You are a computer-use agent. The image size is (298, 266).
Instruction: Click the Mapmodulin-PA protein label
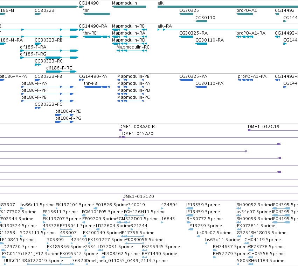(134, 83)
